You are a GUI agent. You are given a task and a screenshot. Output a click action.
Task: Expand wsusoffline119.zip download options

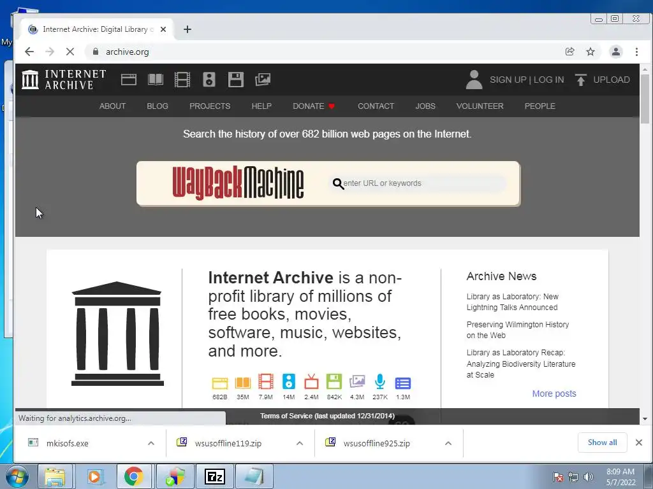pos(300,443)
